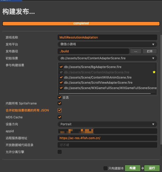Click the yellow star next to ContentAdapterScene

(154, 72)
